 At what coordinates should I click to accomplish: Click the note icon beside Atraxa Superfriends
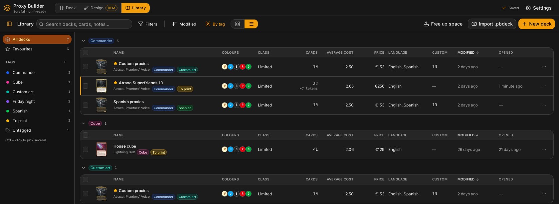[x=161, y=83]
